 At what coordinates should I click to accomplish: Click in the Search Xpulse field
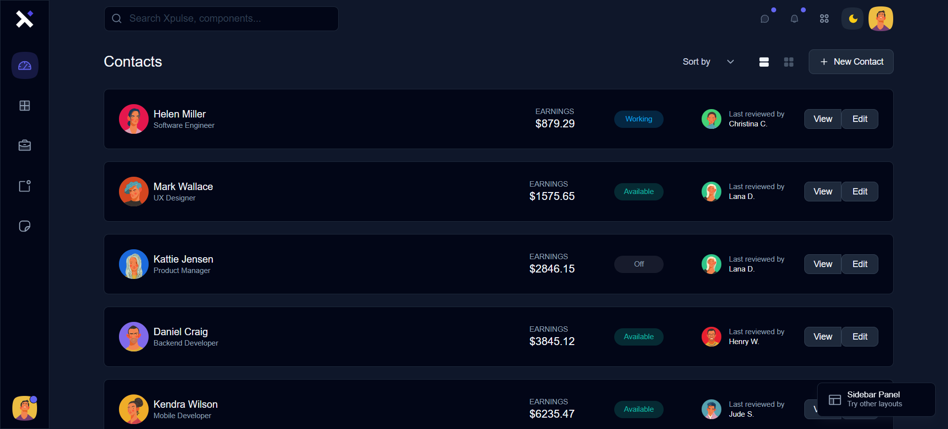(x=221, y=19)
